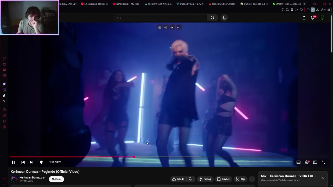Open the AI assistant toolbar button
The image size is (333, 187).
(323, 10)
